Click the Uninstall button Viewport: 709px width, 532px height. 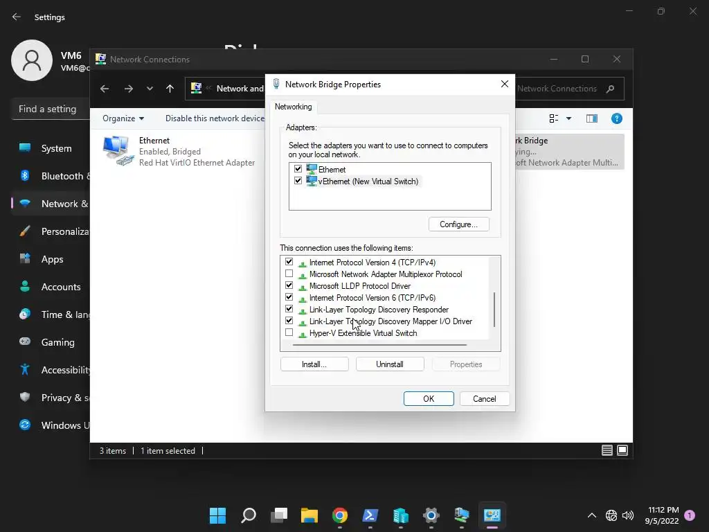tap(390, 364)
